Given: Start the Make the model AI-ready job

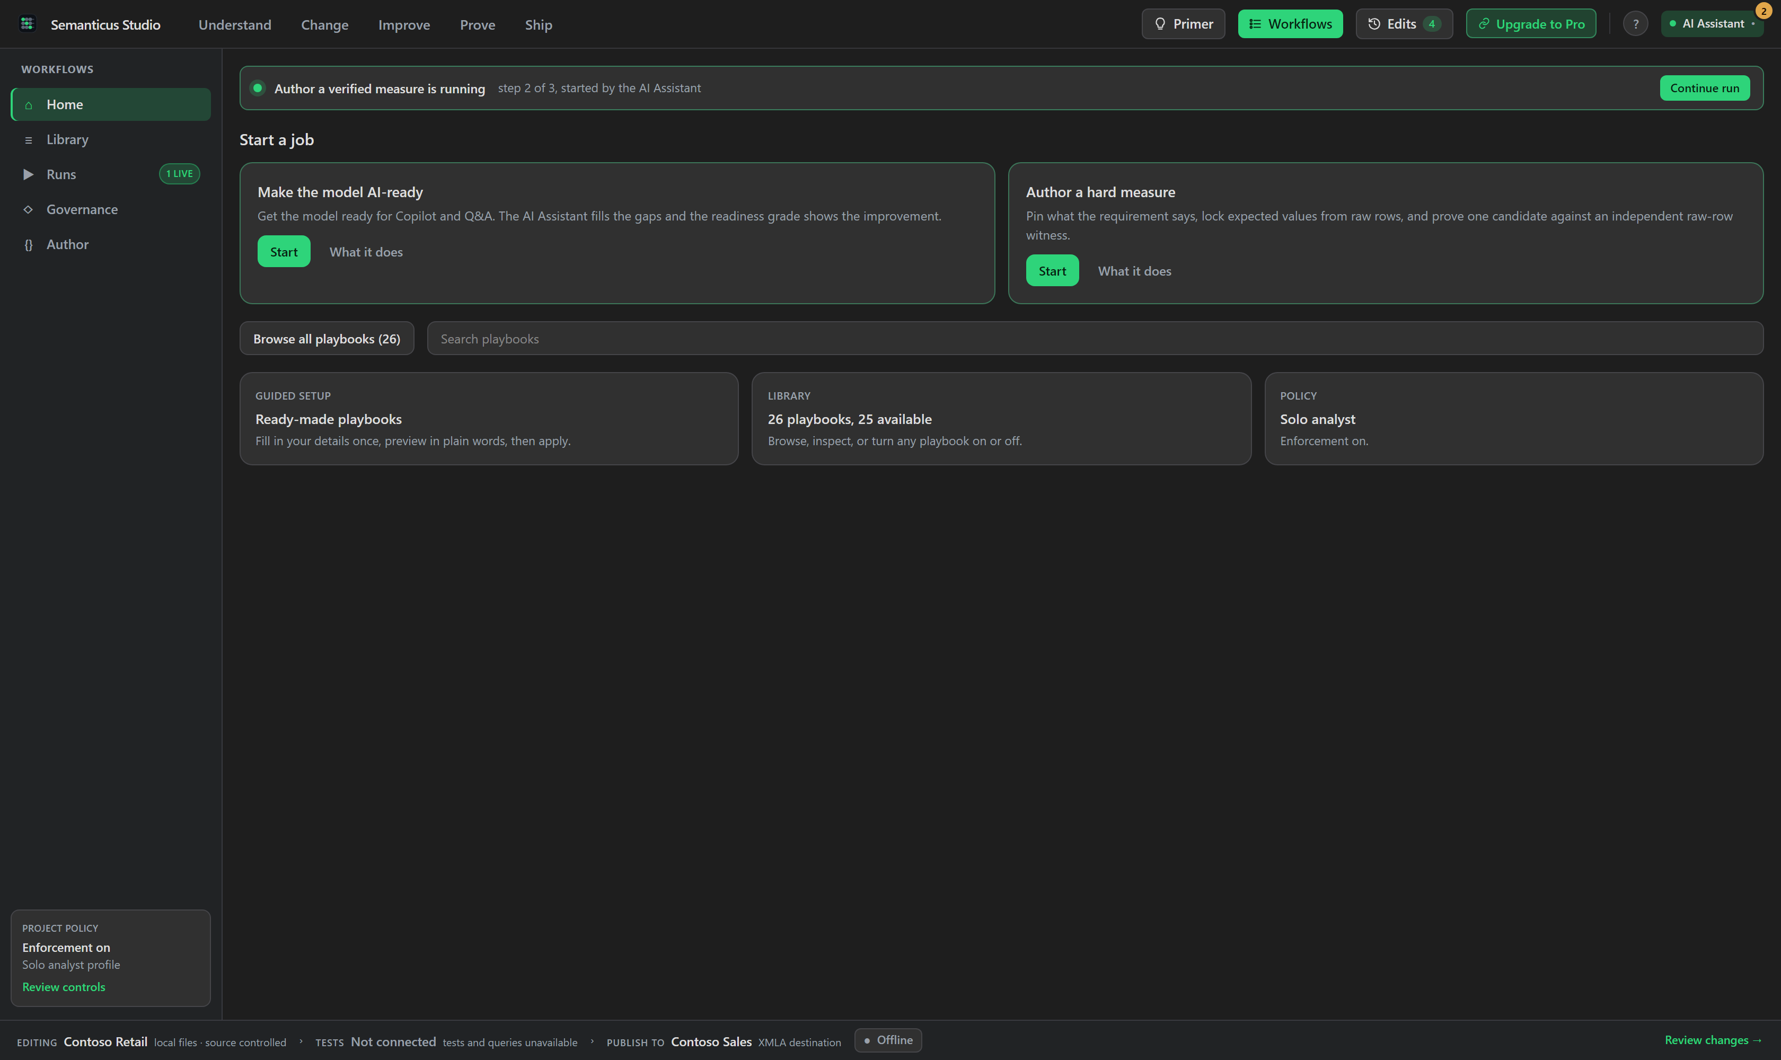Looking at the screenshot, I should pos(284,251).
